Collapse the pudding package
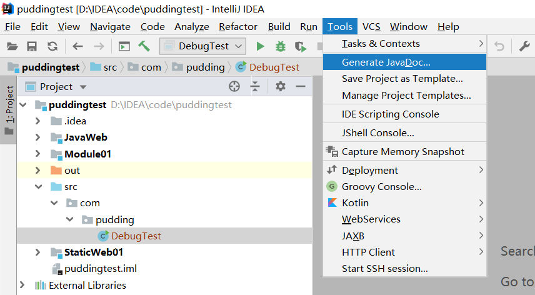535x295 pixels. tap(70, 219)
